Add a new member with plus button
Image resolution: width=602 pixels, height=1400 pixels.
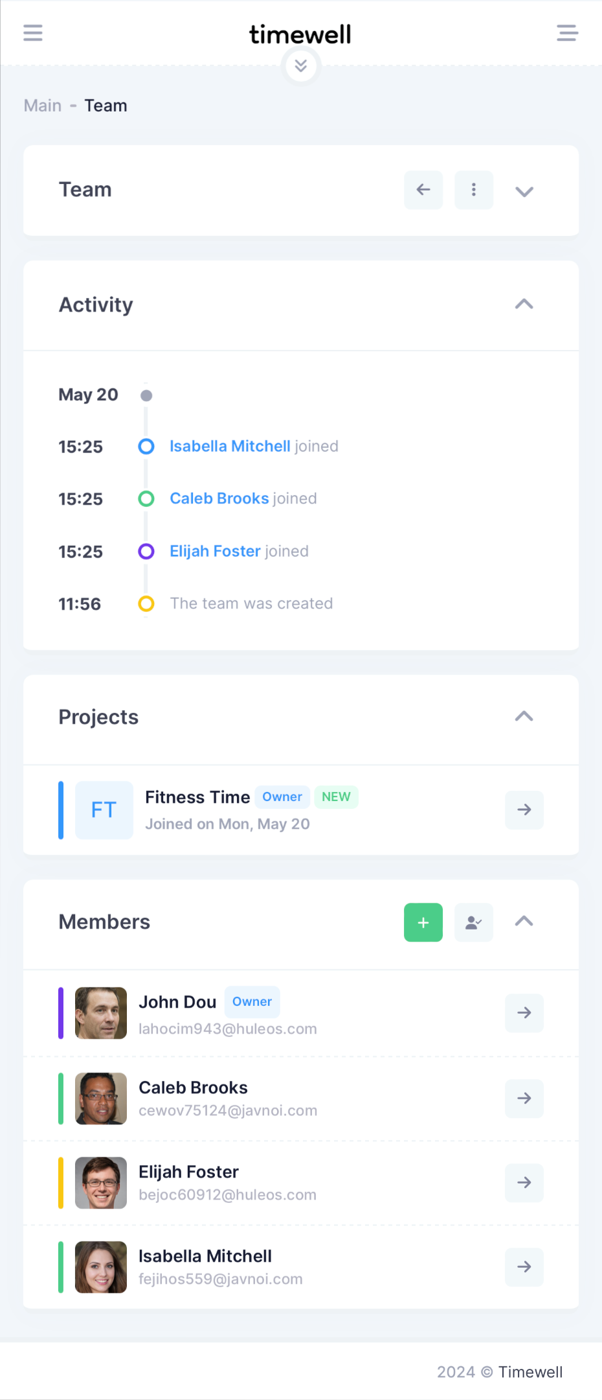[423, 922]
